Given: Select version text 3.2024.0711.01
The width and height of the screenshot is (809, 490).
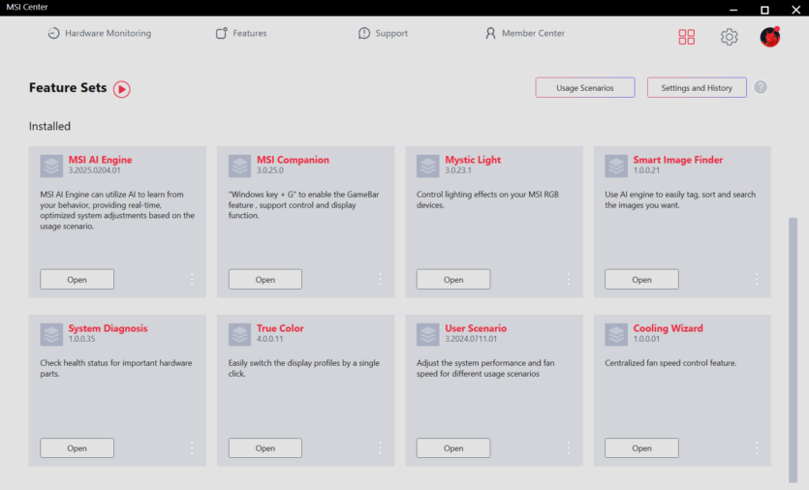Looking at the screenshot, I should coord(471,339).
